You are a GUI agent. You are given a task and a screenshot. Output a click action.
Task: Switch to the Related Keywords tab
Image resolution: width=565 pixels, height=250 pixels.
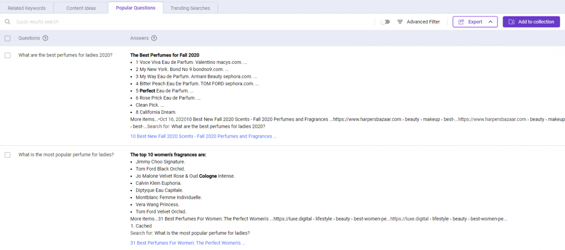tap(27, 8)
